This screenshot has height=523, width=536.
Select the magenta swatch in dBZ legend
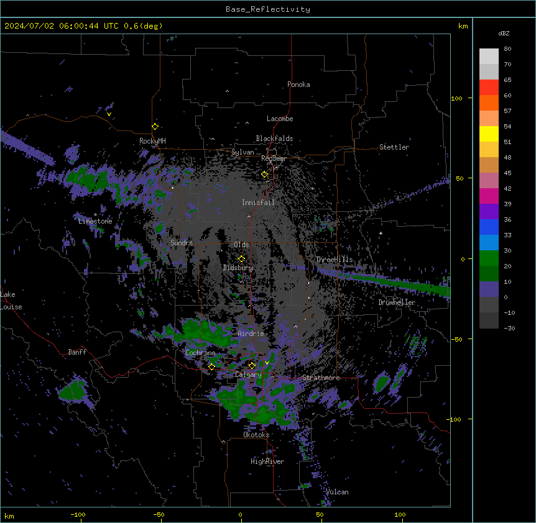coord(489,196)
